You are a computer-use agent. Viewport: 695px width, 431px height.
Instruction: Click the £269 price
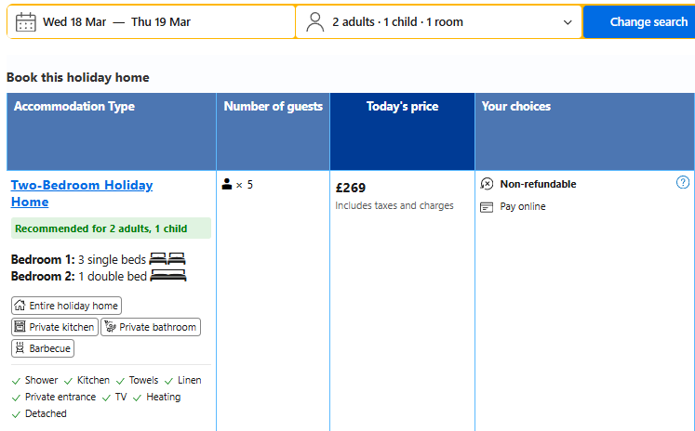(351, 188)
